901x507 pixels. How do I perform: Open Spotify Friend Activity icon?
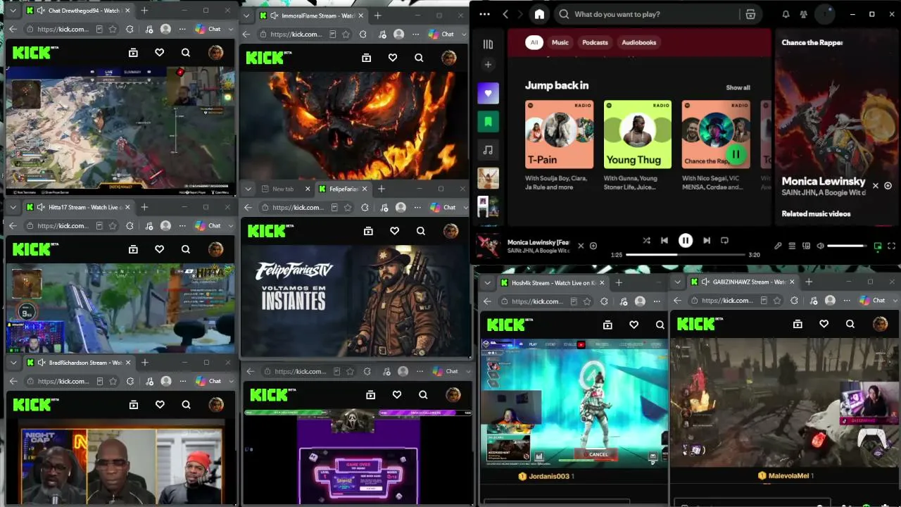coord(803,14)
